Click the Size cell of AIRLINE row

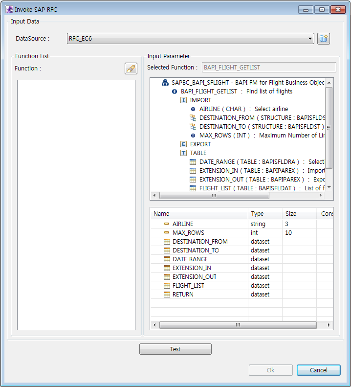(299, 224)
